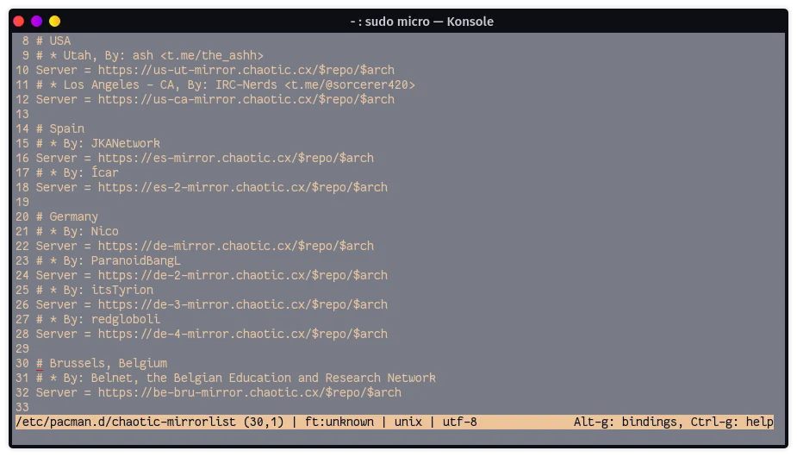Click the be-bru-mirror server URL line
The height and width of the screenshot is (457, 797).
point(219,393)
